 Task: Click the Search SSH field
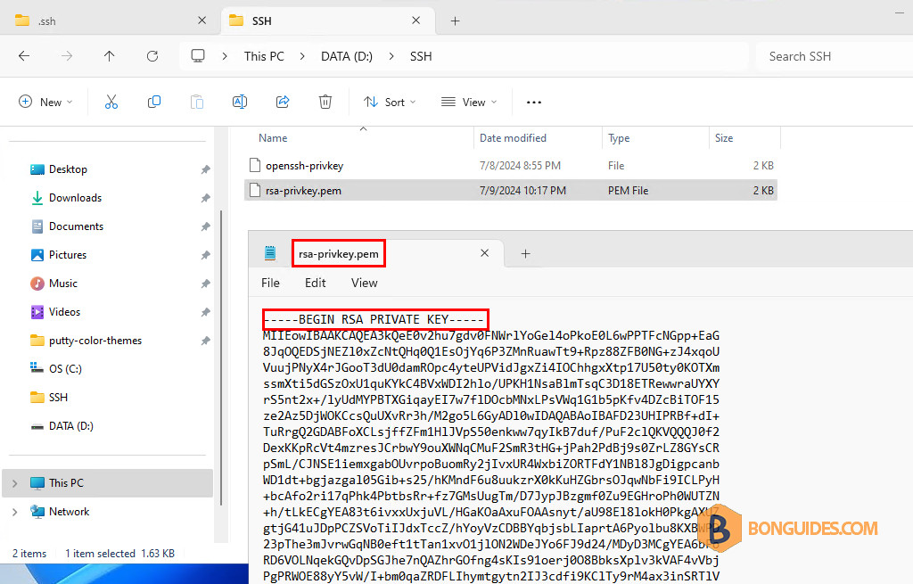(x=835, y=56)
